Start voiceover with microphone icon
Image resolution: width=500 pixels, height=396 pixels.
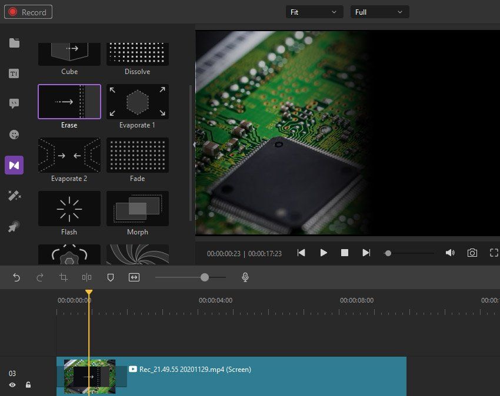pos(245,277)
